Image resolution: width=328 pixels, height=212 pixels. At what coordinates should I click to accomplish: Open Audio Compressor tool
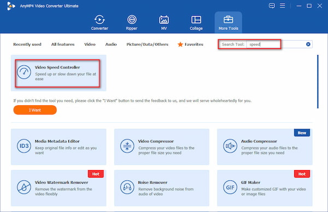(265, 147)
